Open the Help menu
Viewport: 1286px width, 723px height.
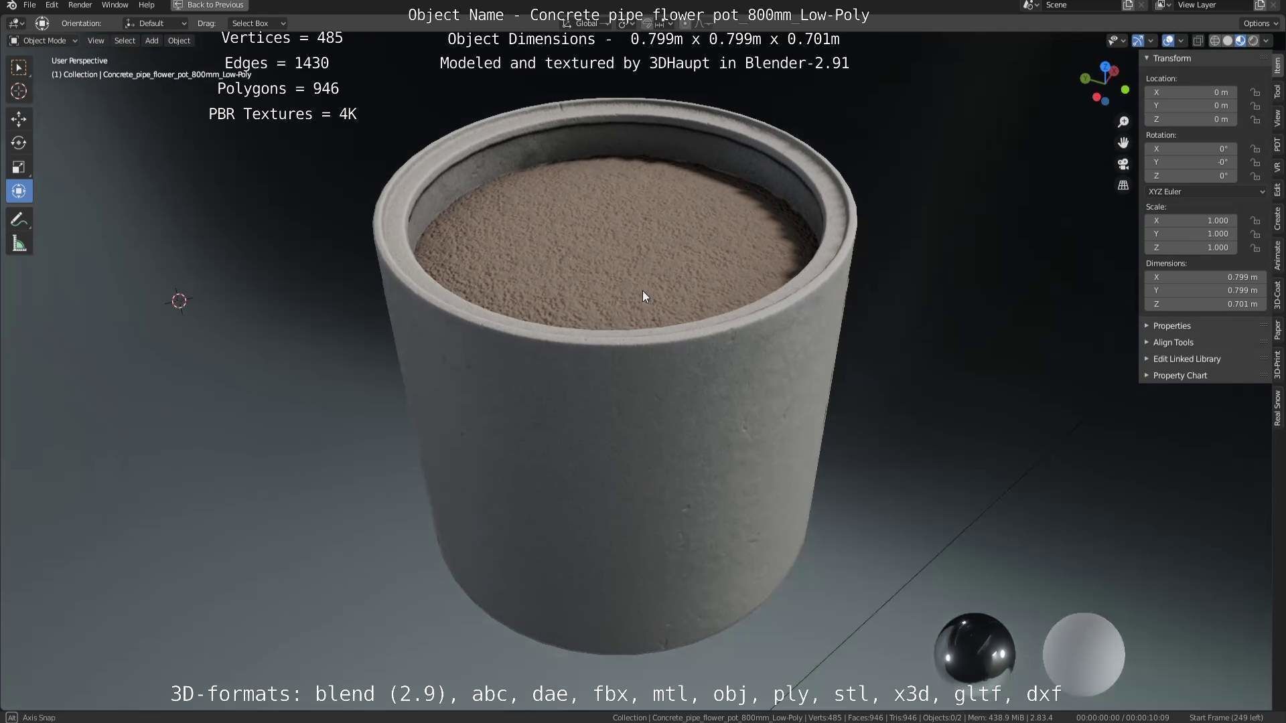point(146,5)
